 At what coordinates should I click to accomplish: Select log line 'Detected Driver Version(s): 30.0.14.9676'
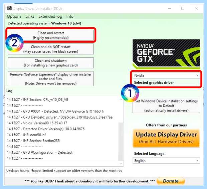click(x=46, y=129)
